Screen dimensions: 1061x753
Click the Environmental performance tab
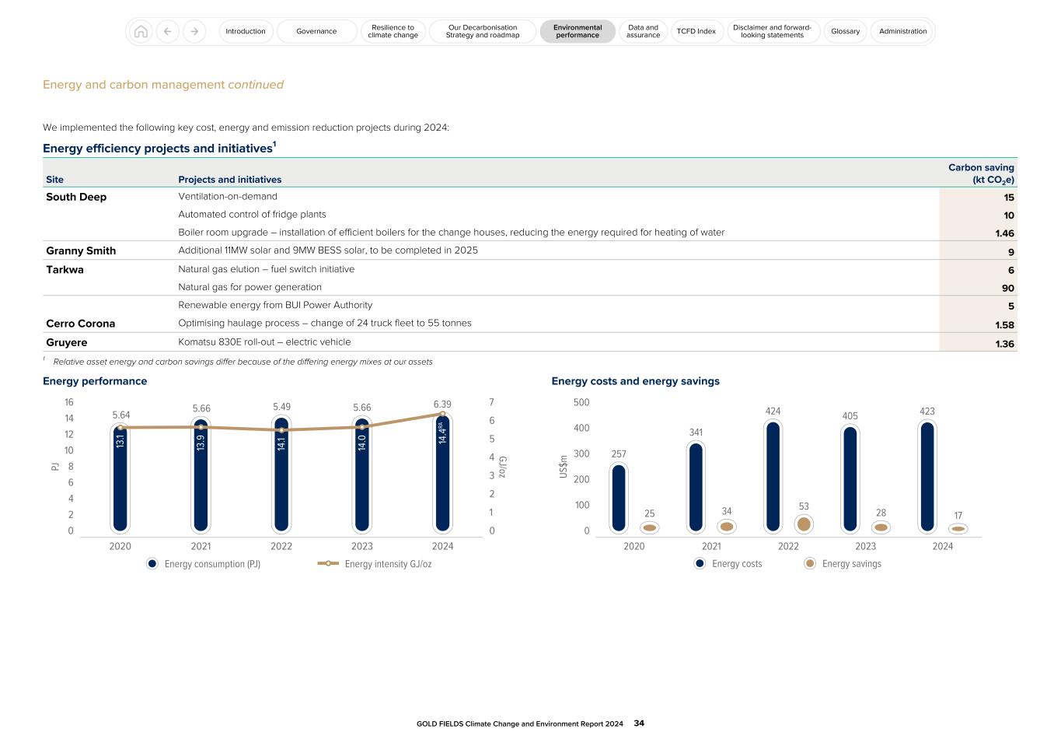578,31
